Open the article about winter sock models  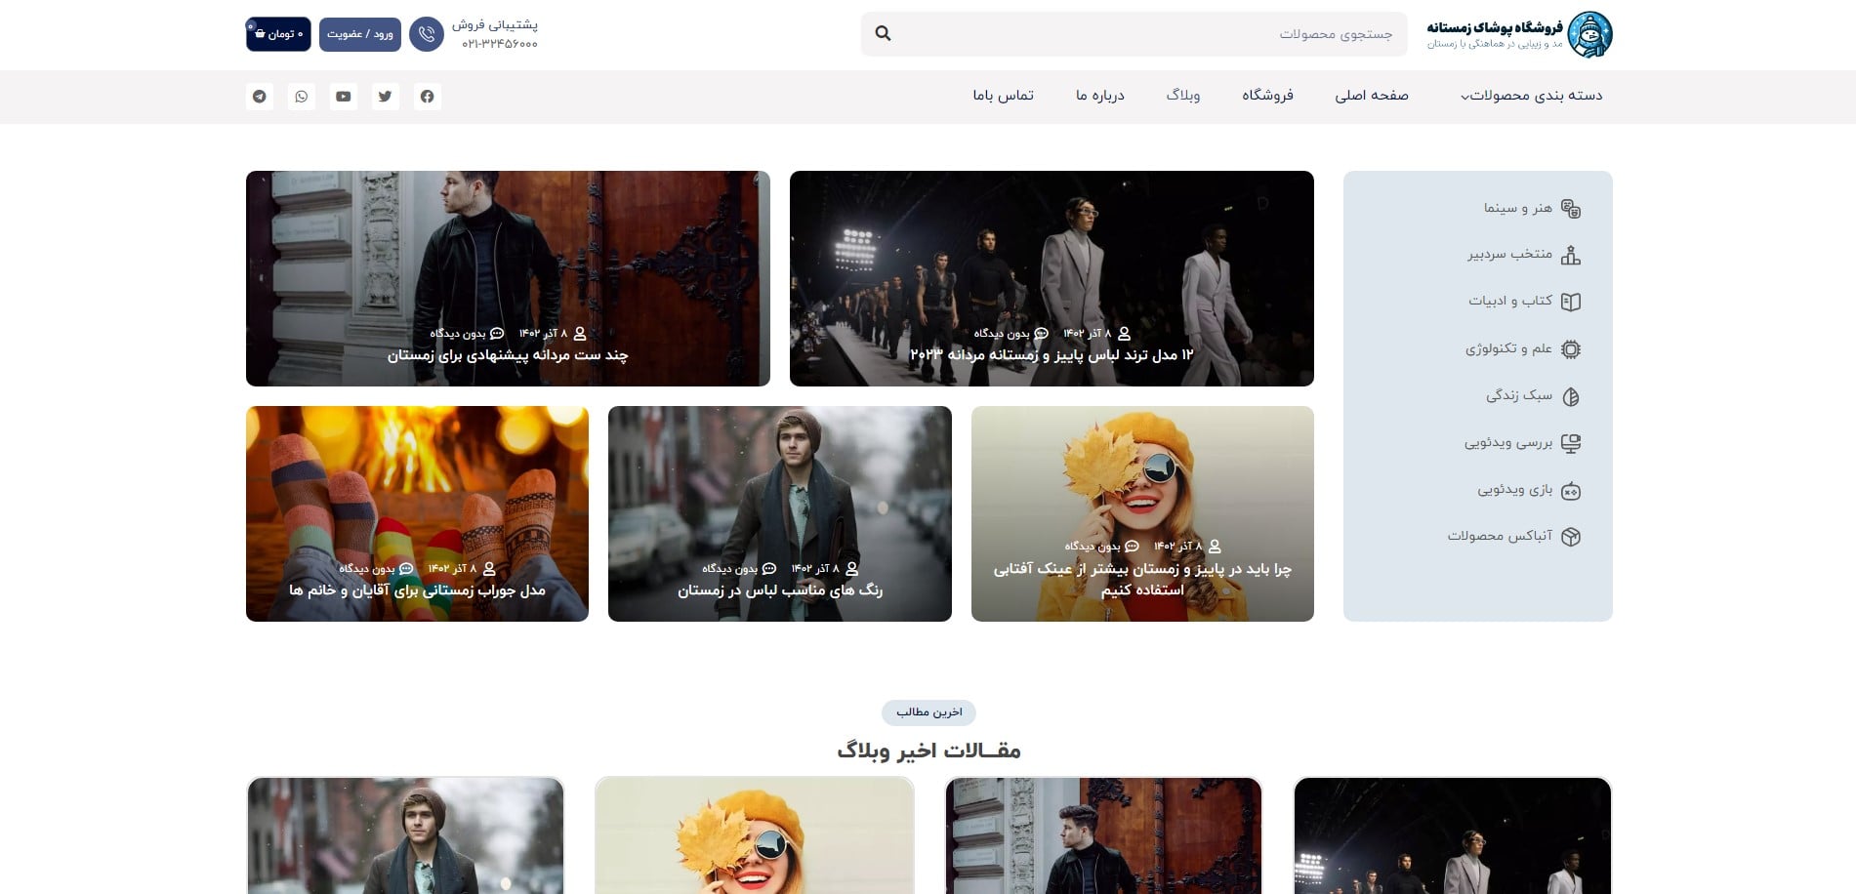418,590
